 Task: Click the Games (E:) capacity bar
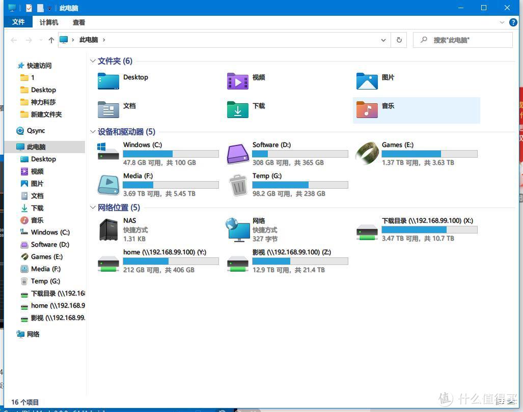pos(429,154)
